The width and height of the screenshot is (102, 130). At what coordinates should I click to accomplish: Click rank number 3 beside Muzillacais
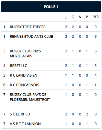click(4, 51)
